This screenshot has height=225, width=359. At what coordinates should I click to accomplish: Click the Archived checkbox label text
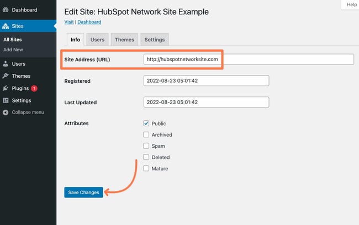click(x=162, y=135)
